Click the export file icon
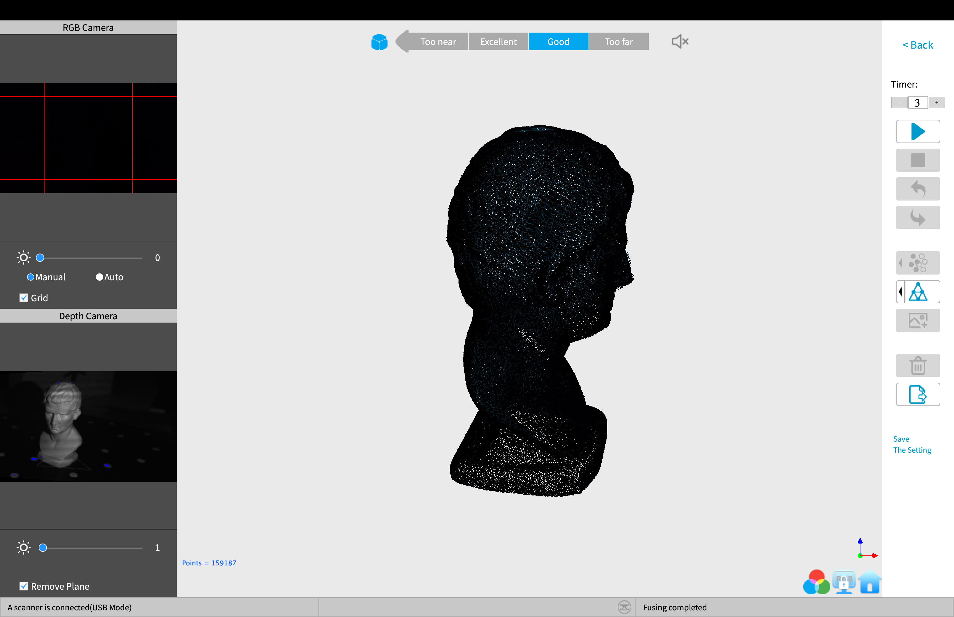This screenshot has height=617, width=954. pyautogui.click(x=917, y=394)
